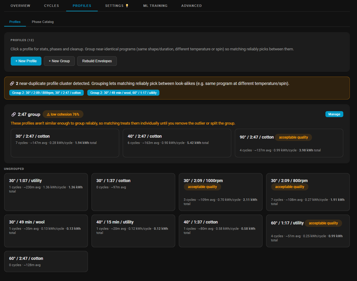The width and height of the screenshot is (357, 281).
Task: Open the 40° / 15 min / utility profile
Action: [x=133, y=231]
